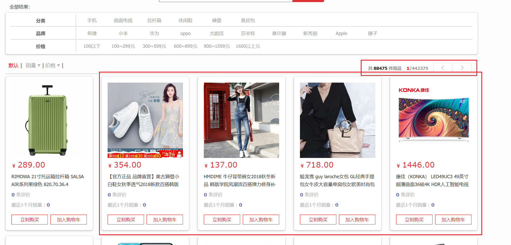Open HMDIME denim overalls product image
This screenshot has height=245, width=511.
click(241, 120)
